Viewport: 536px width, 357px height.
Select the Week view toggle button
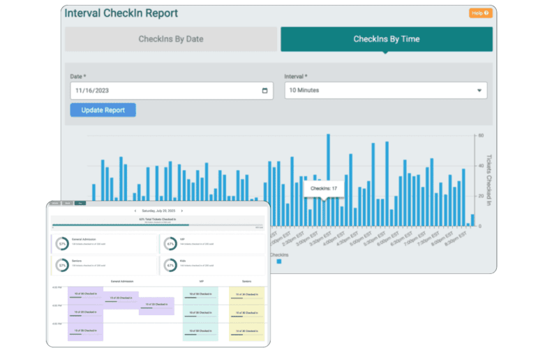(x=68, y=203)
